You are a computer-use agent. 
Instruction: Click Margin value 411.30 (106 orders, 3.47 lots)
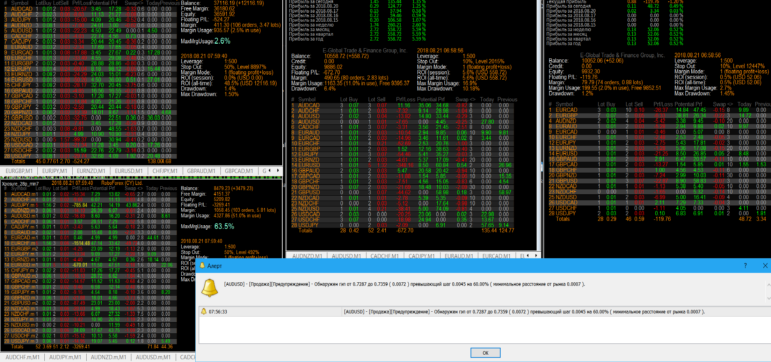coord(247,25)
